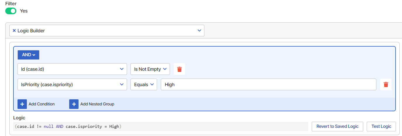Open the Id (case.id) field selector
This screenshot has height=136, width=402.
pos(72,69)
